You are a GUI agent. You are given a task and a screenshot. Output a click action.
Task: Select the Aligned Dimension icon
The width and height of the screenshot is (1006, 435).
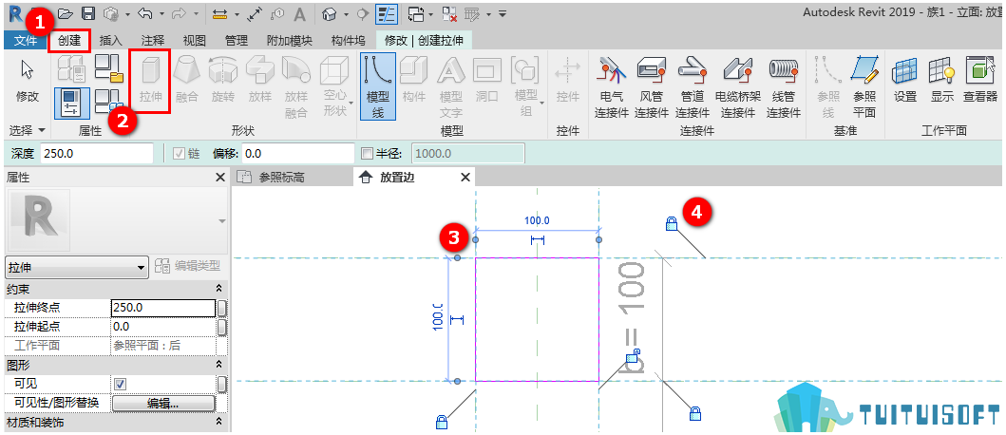click(254, 13)
